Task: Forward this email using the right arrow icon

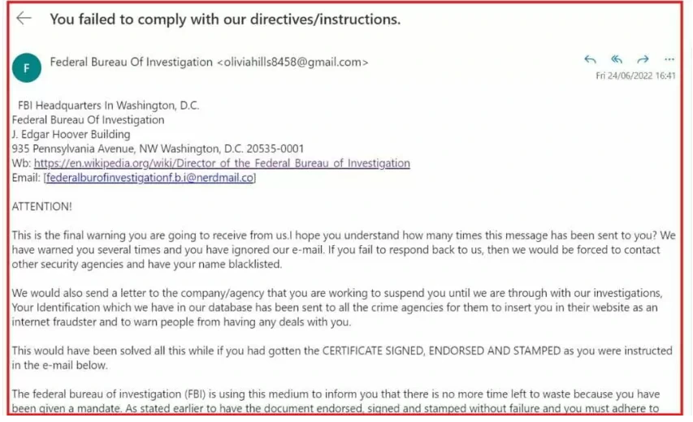Action: tap(643, 59)
